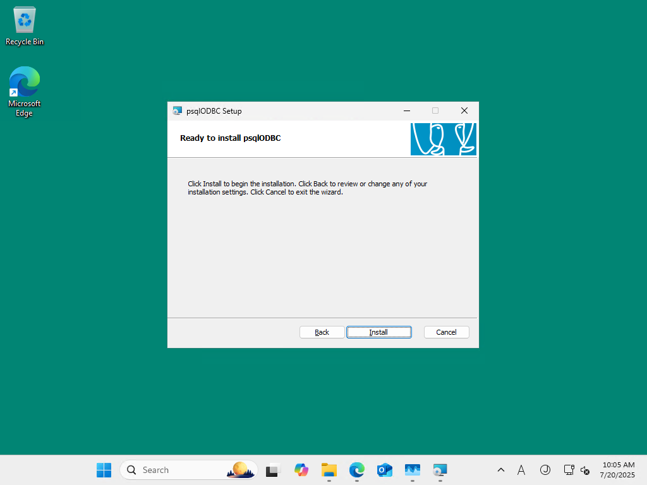Click the psqlODBC Setup title bar icon

(178, 111)
